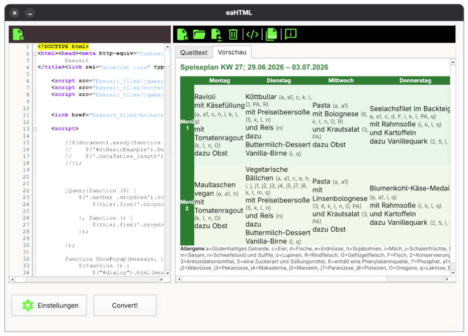
Task: Click the save/download file icon
Action: tap(216, 34)
